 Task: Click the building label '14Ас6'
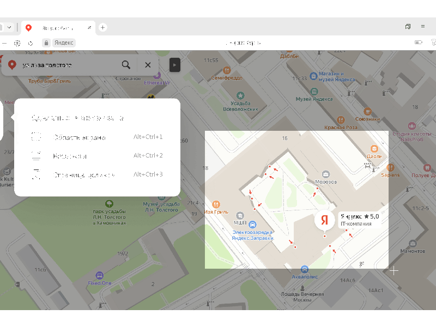(x=348, y=280)
